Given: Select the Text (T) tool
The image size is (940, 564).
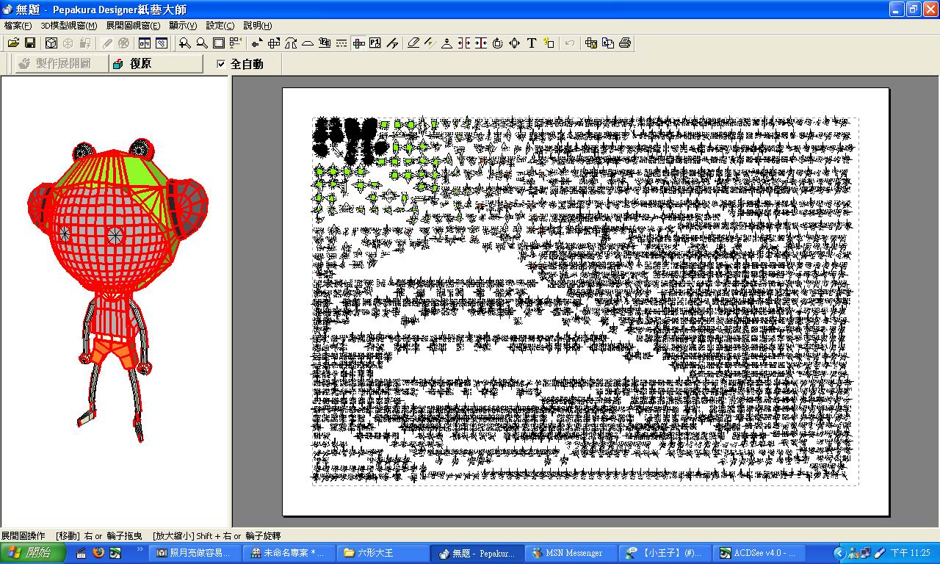Looking at the screenshot, I should tap(532, 43).
